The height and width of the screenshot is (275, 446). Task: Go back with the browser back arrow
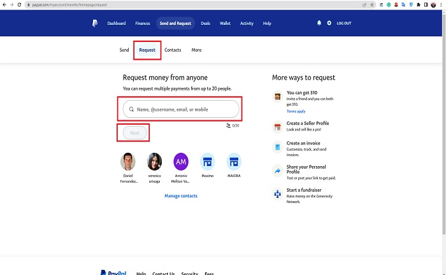click(x=4, y=4)
